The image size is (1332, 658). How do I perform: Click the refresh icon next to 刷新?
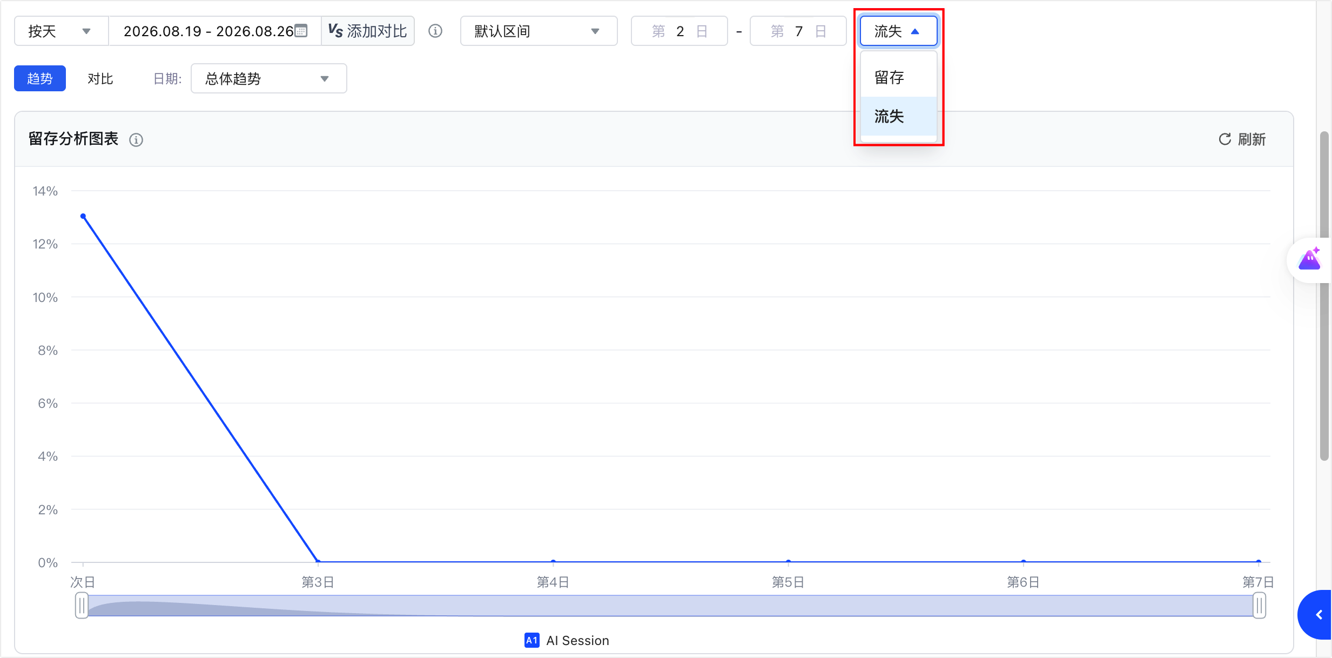[1225, 139]
